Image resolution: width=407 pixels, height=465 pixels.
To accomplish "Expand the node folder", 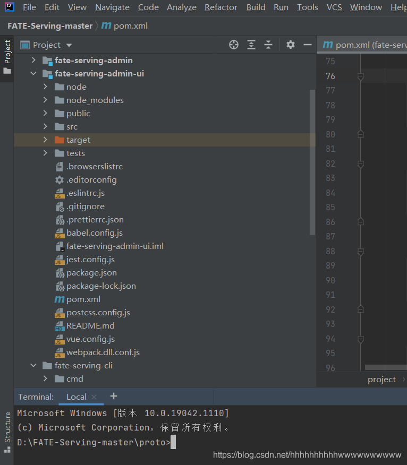I will point(45,87).
